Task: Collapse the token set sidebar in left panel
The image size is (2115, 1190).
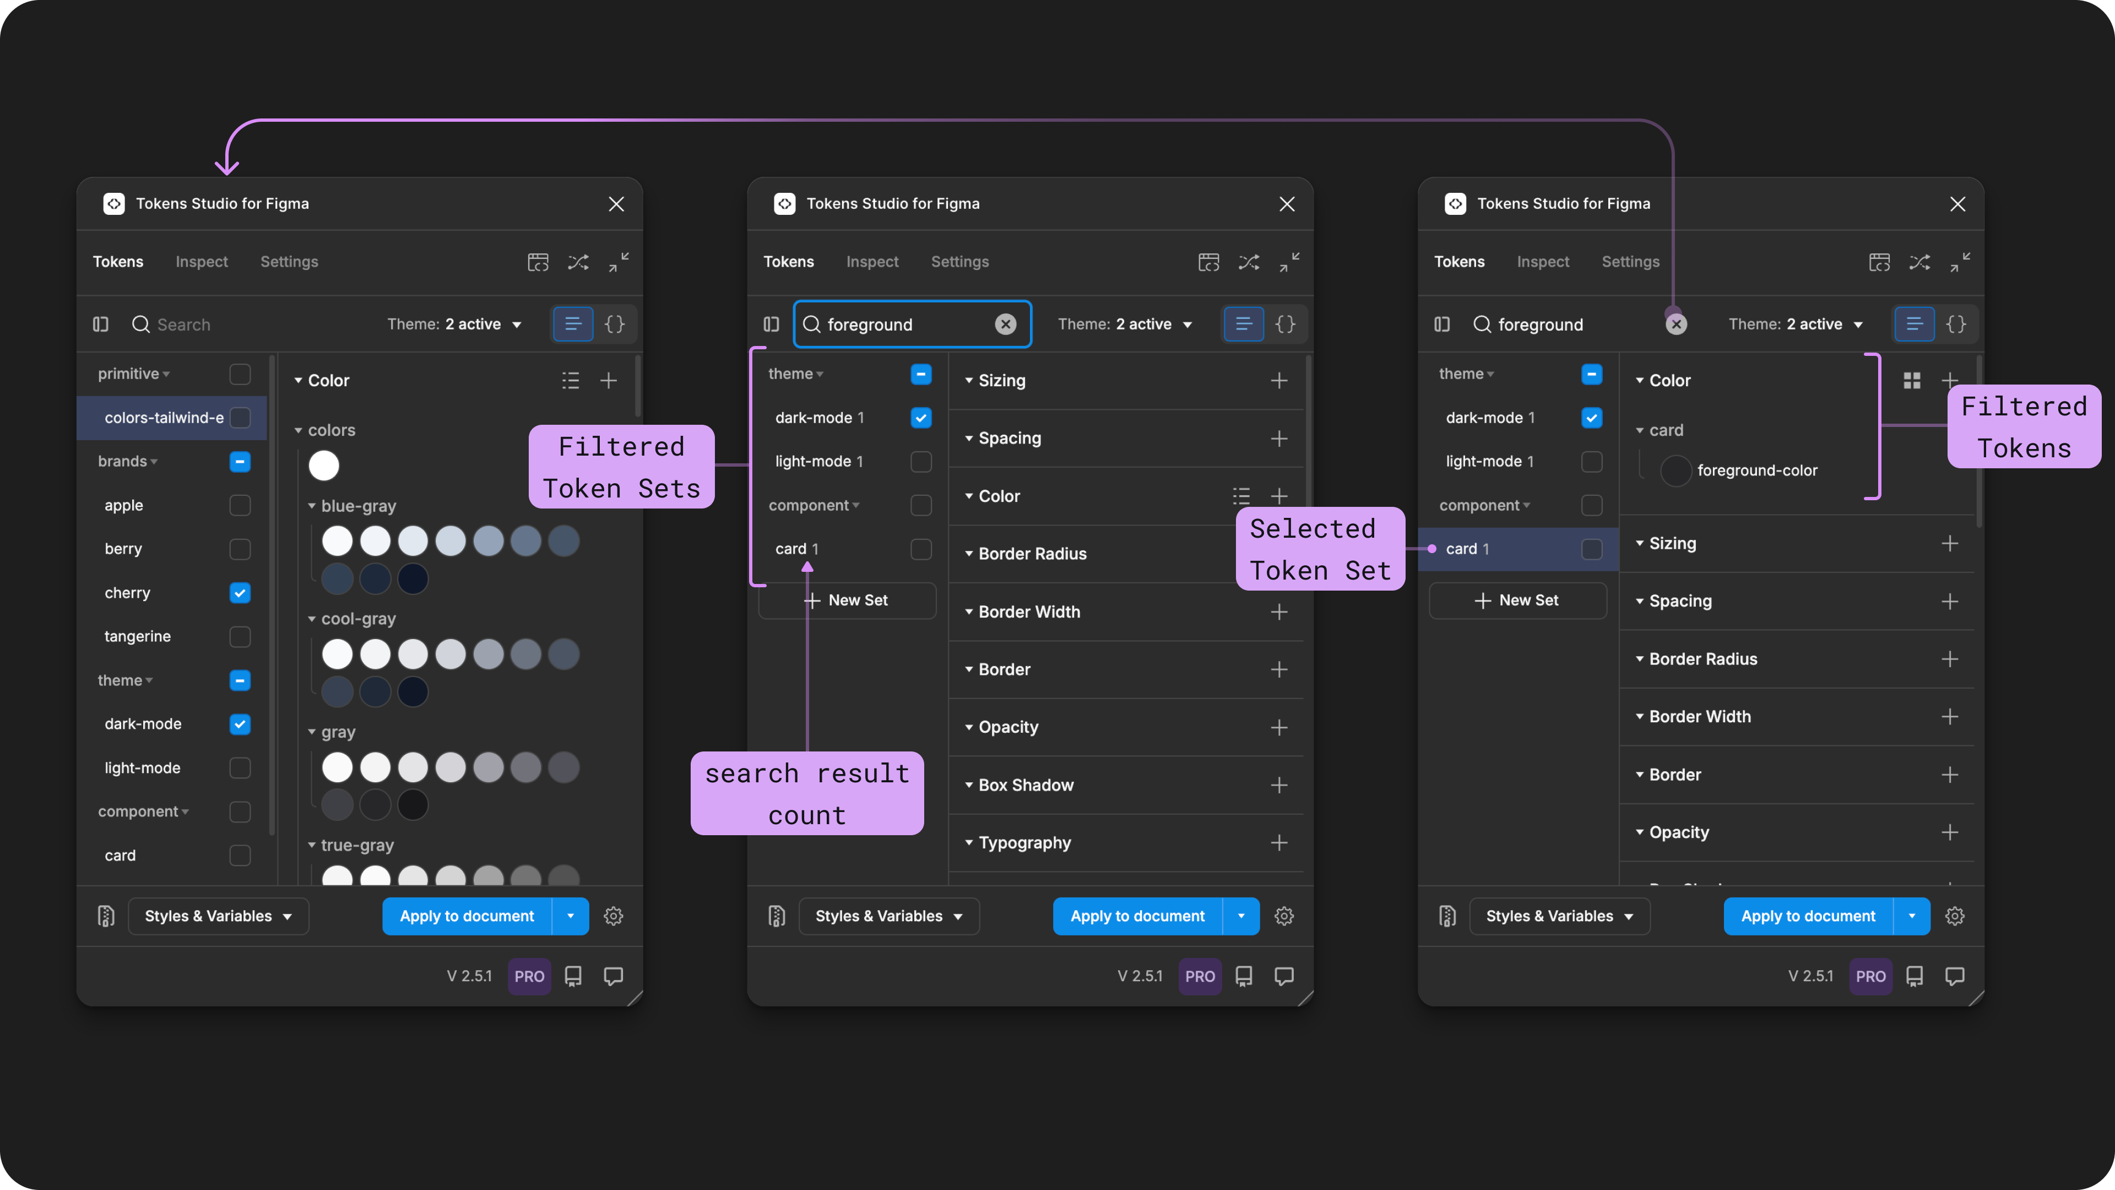Action: point(101,324)
